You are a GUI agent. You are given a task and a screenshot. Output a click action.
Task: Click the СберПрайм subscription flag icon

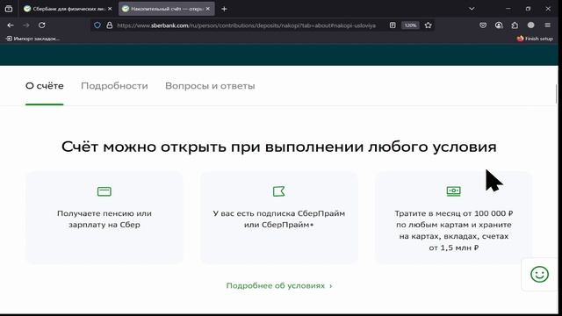[x=279, y=191]
